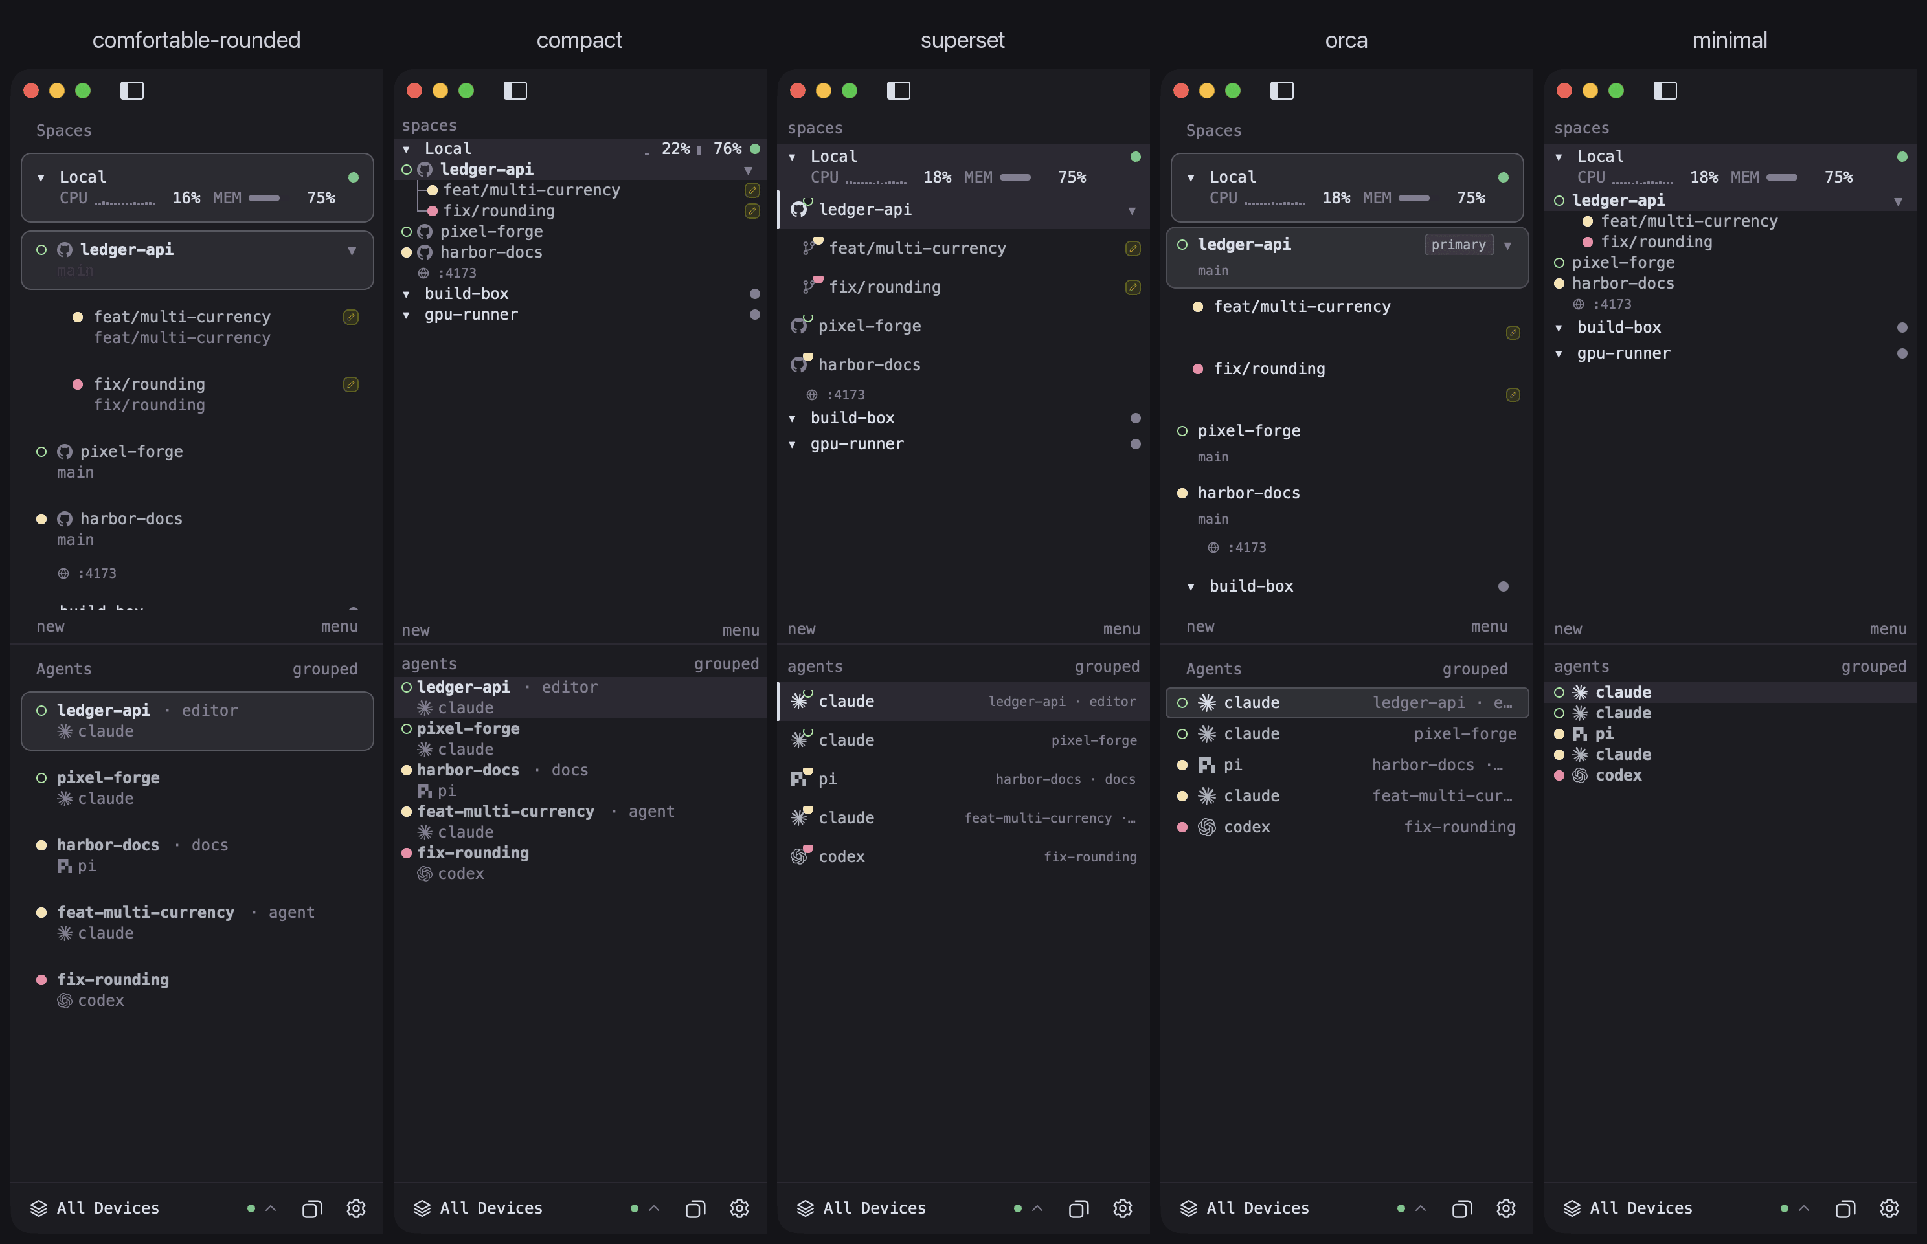Expand gpu-runner in superset panel
1927x1244 pixels.
pyautogui.click(x=792, y=444)
